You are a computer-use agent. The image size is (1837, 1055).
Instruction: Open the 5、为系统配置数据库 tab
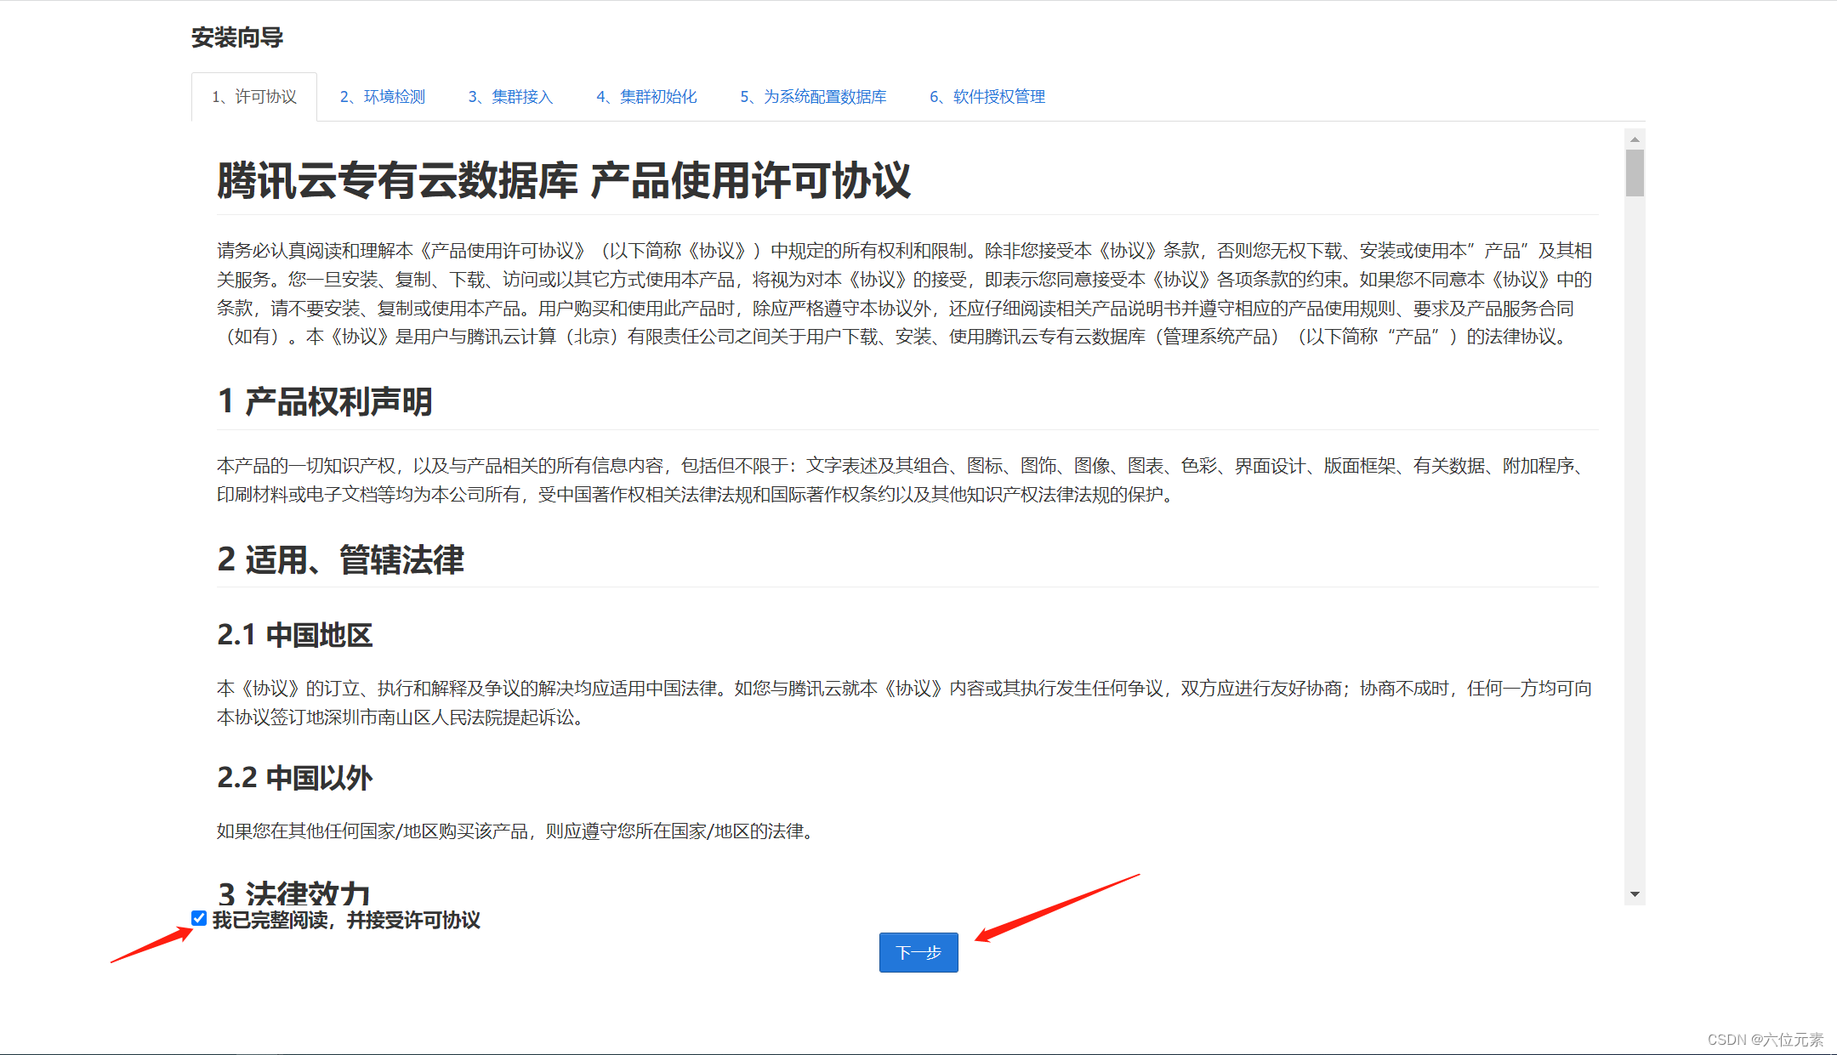[813, 97]
